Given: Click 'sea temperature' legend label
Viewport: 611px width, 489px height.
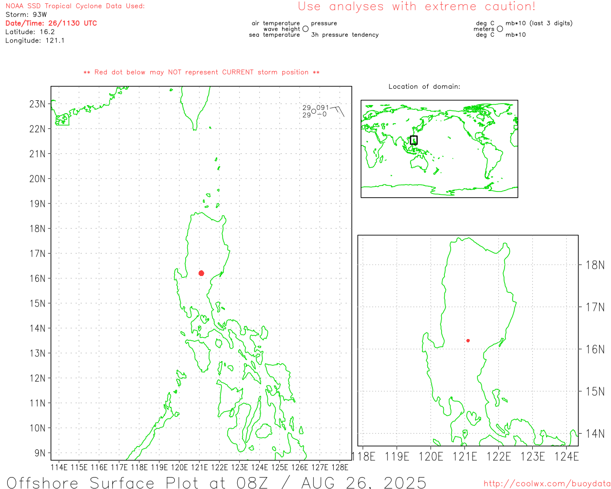Looking at the screenshot, I should 274,35.
